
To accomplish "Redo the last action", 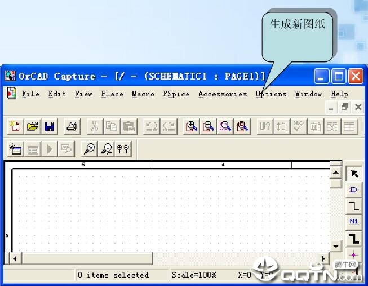I will (169, 127).
